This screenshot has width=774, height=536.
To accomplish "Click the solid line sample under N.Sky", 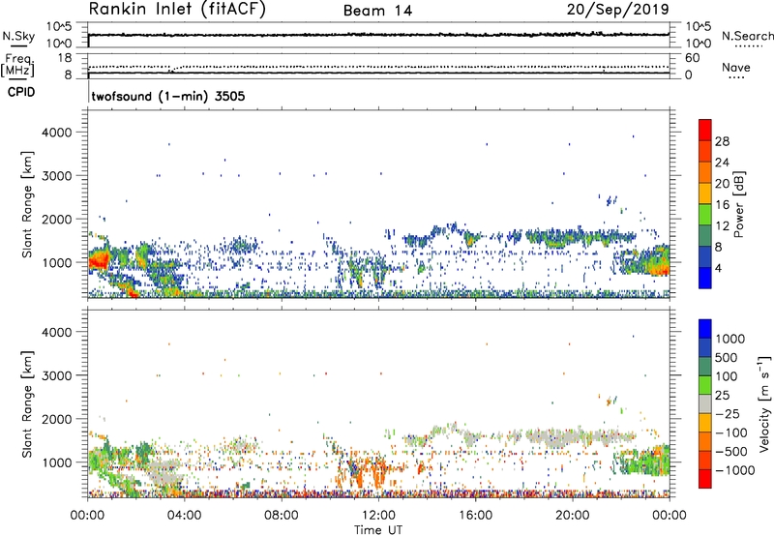I will [18, 45].
